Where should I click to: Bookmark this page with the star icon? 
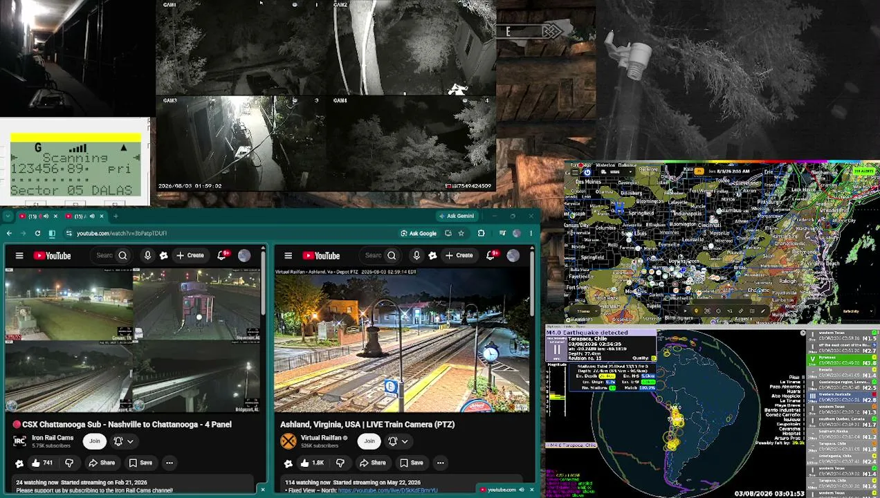[x=461, y=233]
